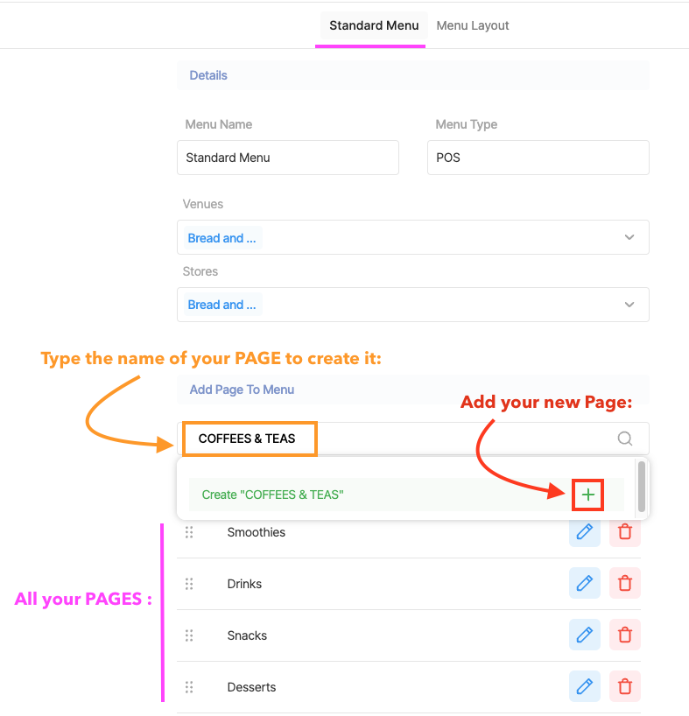The image size is (689, 716).
Task: Edit the Smoothies page with pencil icon
Action: (585, 532)
